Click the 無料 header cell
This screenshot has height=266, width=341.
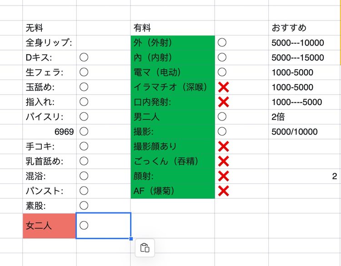(x=49, y=28)
